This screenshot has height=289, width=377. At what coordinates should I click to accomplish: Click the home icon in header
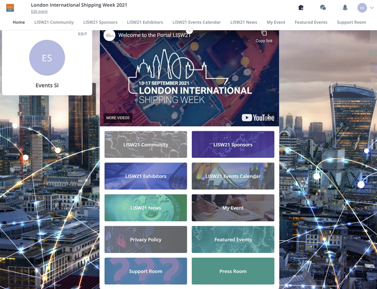coord(301,8)
